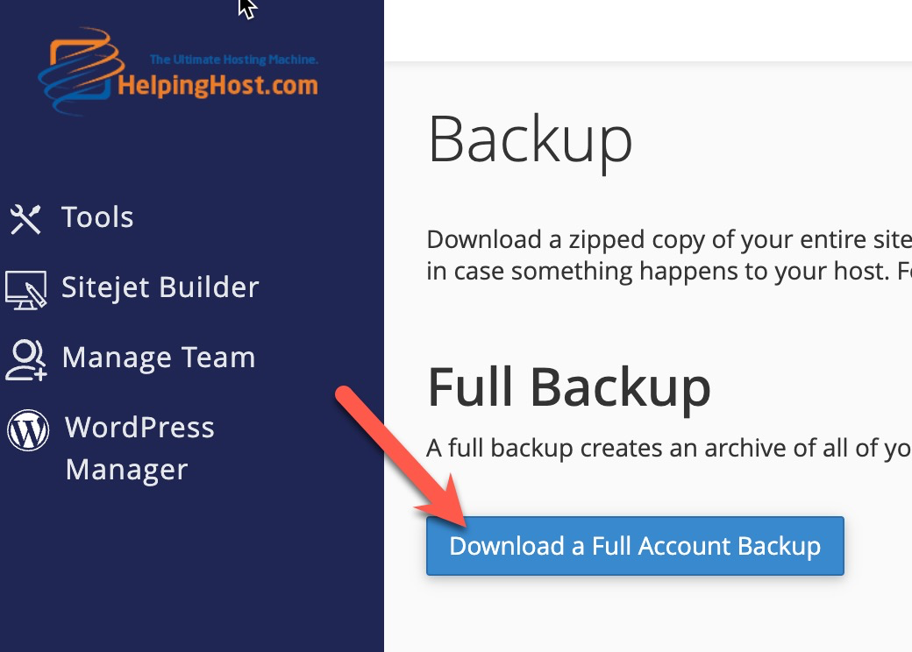Click the white header bar above Backup

point(648,30)
